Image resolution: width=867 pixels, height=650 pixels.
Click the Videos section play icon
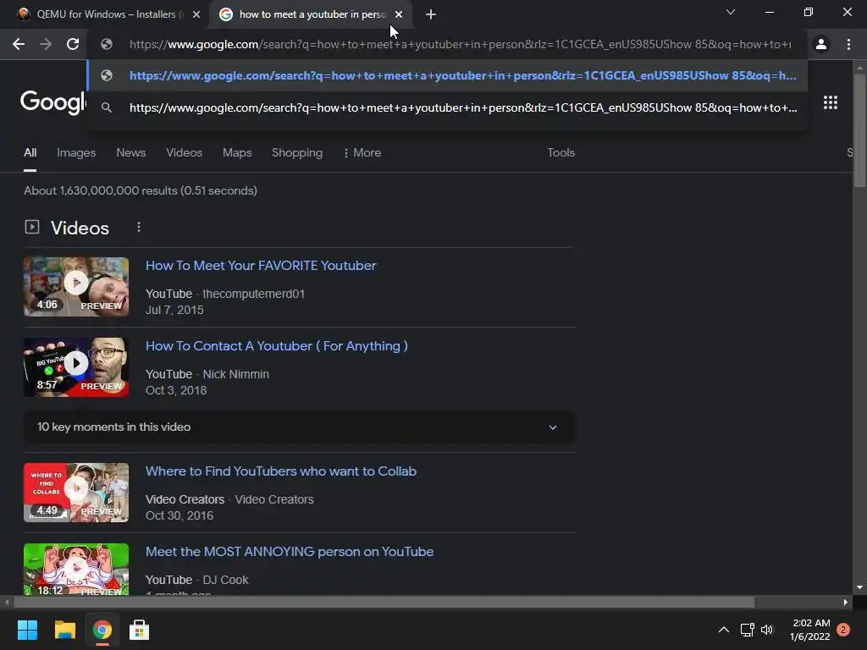pyautogui.click(x=32, y=227)
